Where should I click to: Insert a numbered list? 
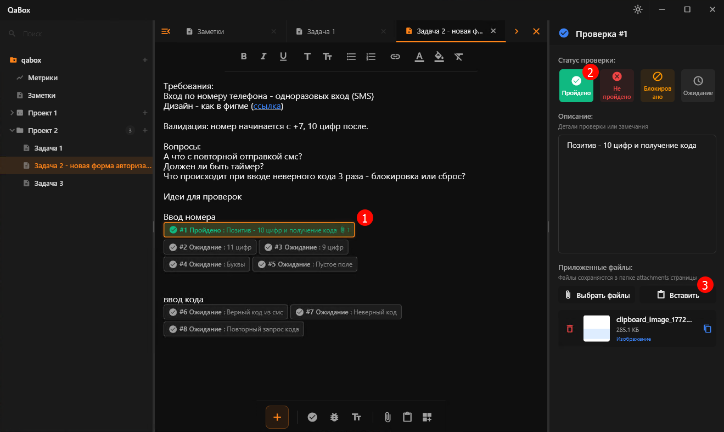pos(371,56)
